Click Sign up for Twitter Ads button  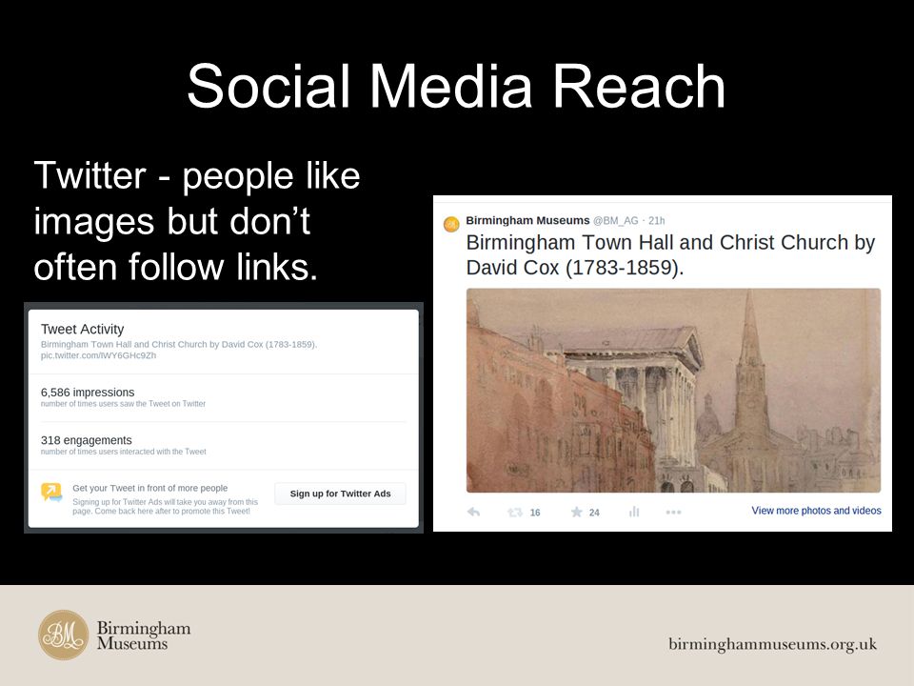click(341, 494)
